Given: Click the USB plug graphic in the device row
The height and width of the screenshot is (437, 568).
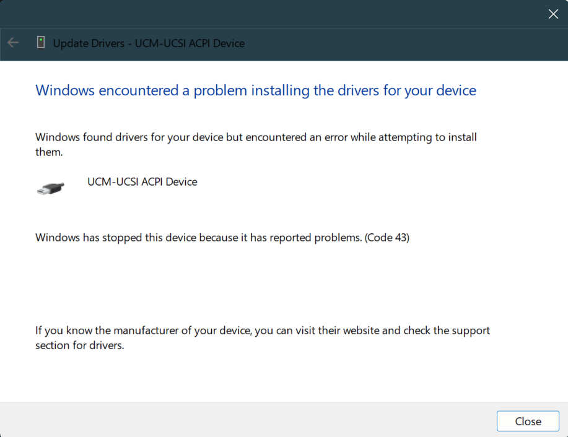Looking at the screenshot, I should point(50,188).
